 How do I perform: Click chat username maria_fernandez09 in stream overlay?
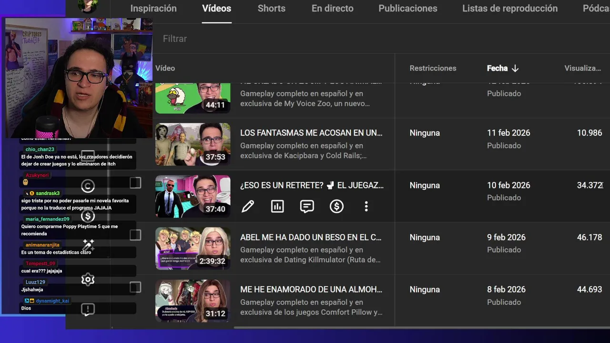coord(48,219)
